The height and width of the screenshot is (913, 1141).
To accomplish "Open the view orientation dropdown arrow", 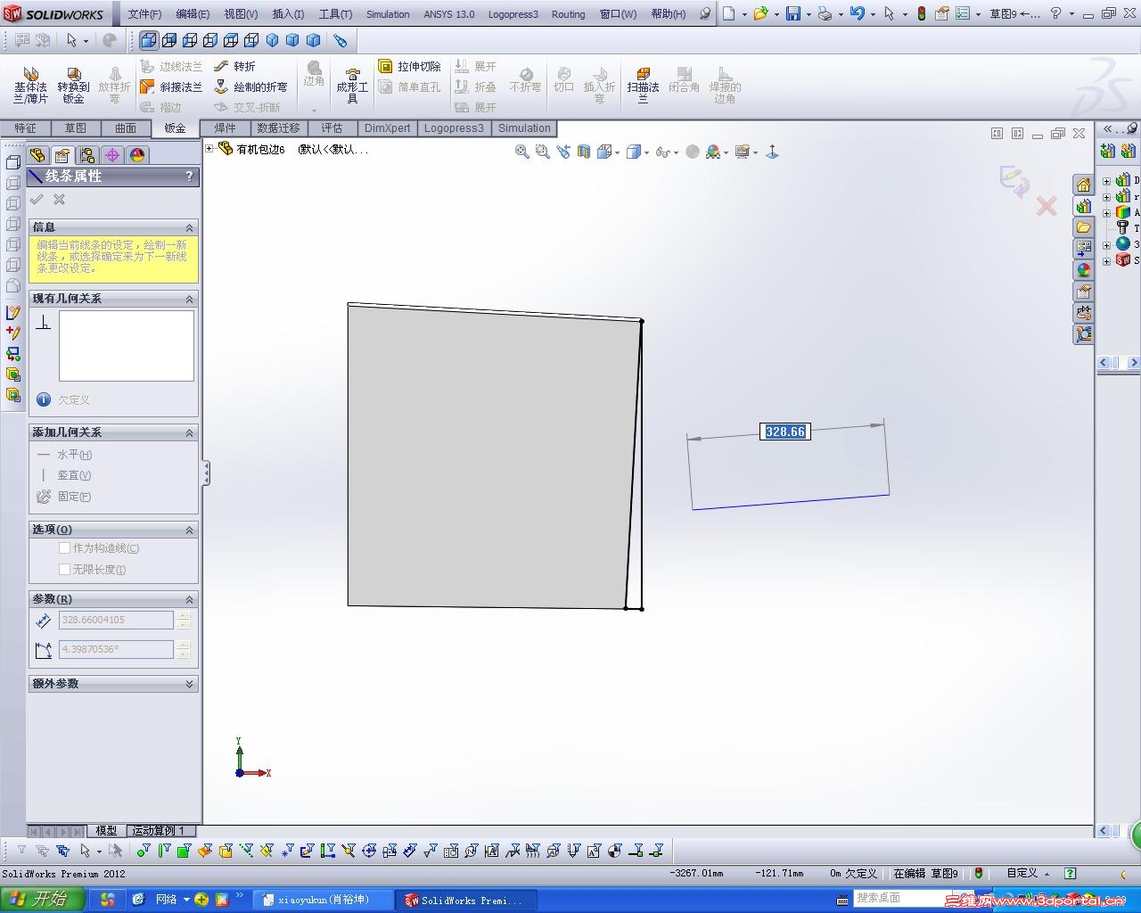I will (617, 152).
